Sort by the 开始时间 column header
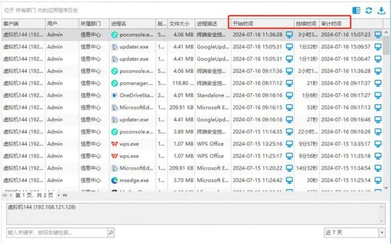This screenshot has height=244, width=391. point(263,23)
